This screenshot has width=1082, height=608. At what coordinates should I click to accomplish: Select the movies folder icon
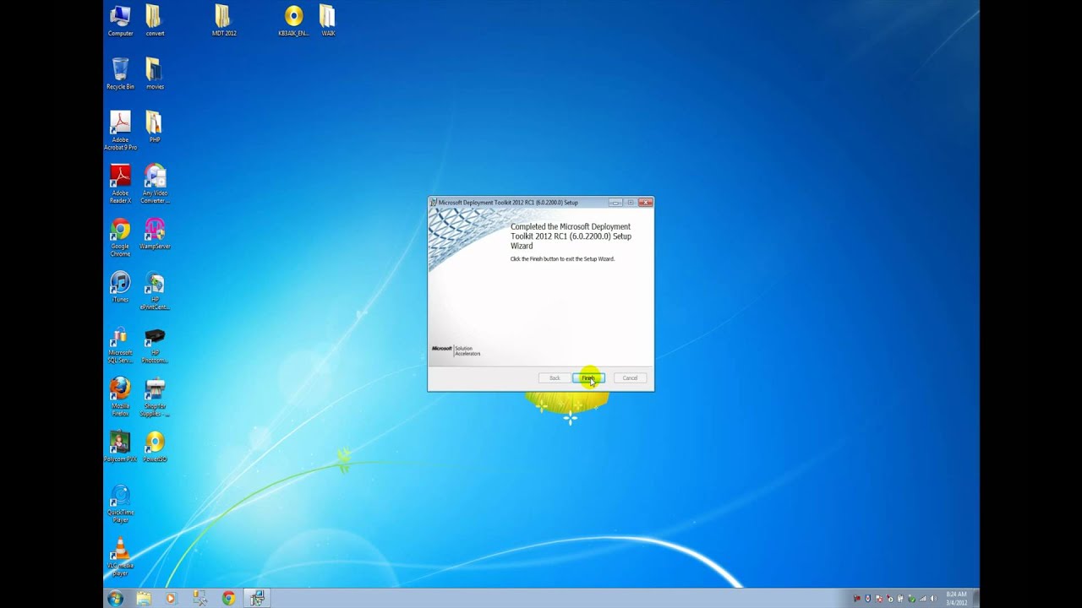pos(155,73)
